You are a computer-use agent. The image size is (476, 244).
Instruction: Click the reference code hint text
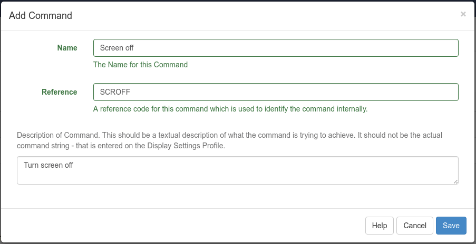(230, 109)
